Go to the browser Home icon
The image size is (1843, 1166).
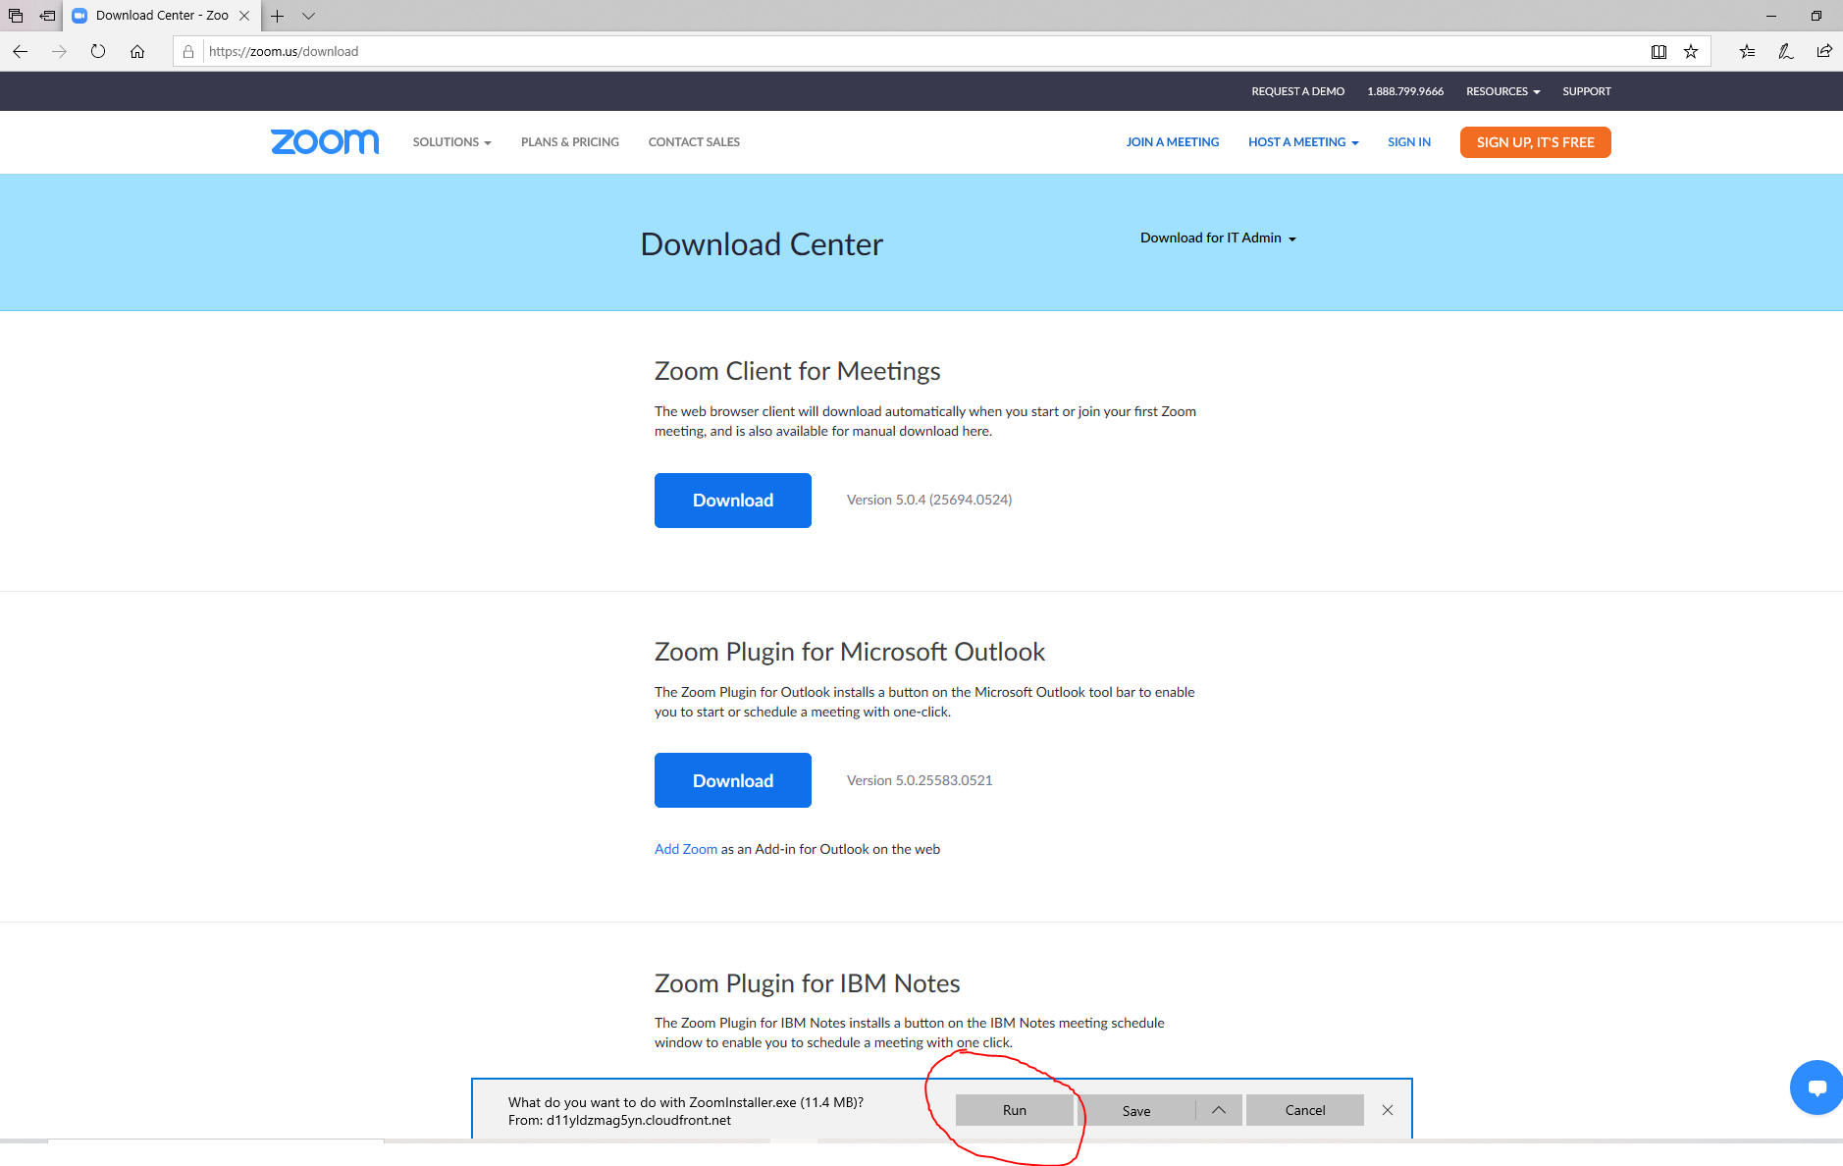coord(137,51)
